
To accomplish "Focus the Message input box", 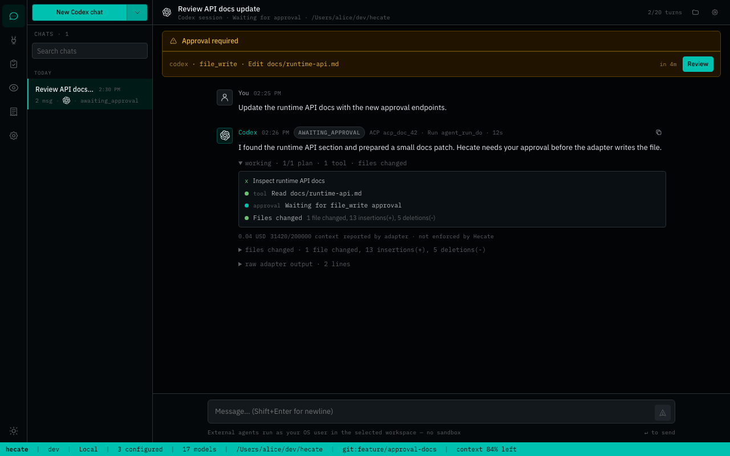I will pos(431,412).
